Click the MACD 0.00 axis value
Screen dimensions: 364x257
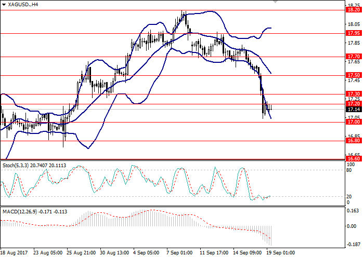pos(351,226)
